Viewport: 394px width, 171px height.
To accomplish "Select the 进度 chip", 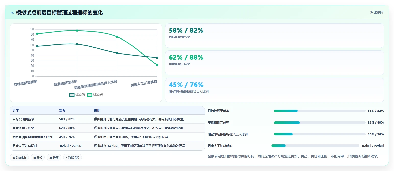I will coord(54,157).
